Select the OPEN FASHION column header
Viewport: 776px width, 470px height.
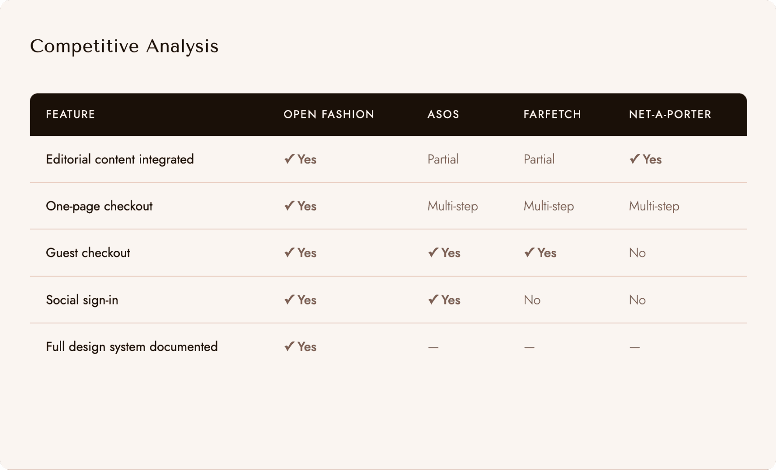329,114
